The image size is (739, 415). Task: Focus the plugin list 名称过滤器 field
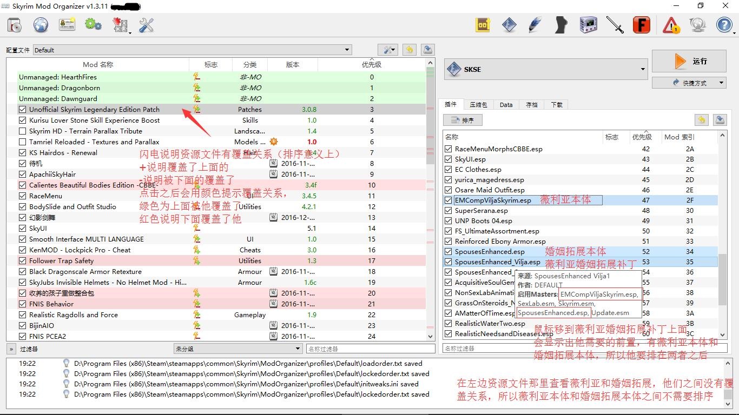pos(584,349)
